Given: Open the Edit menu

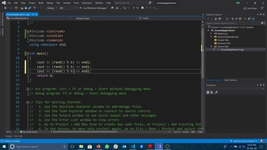Looking at the screenshot, I should 16,3.
